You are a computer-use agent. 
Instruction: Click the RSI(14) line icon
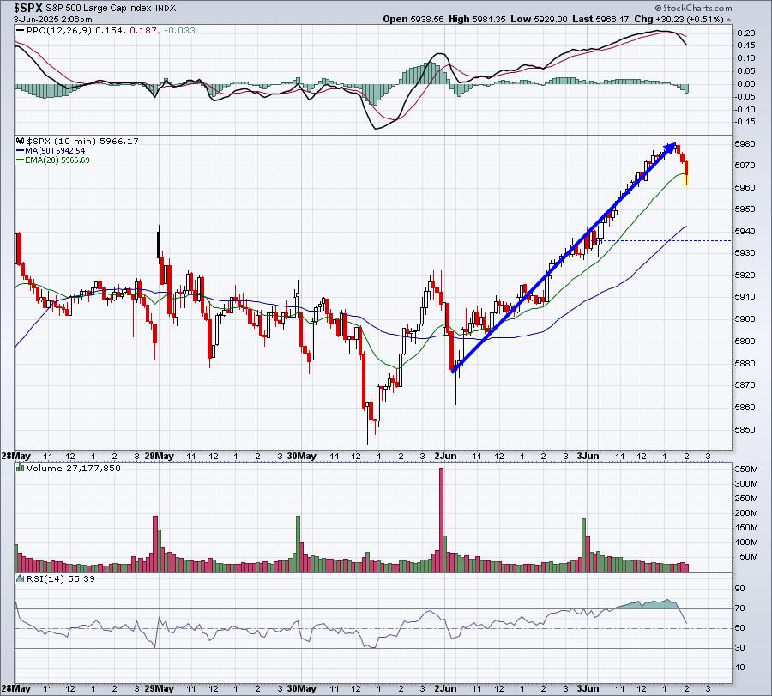point(21,578)
